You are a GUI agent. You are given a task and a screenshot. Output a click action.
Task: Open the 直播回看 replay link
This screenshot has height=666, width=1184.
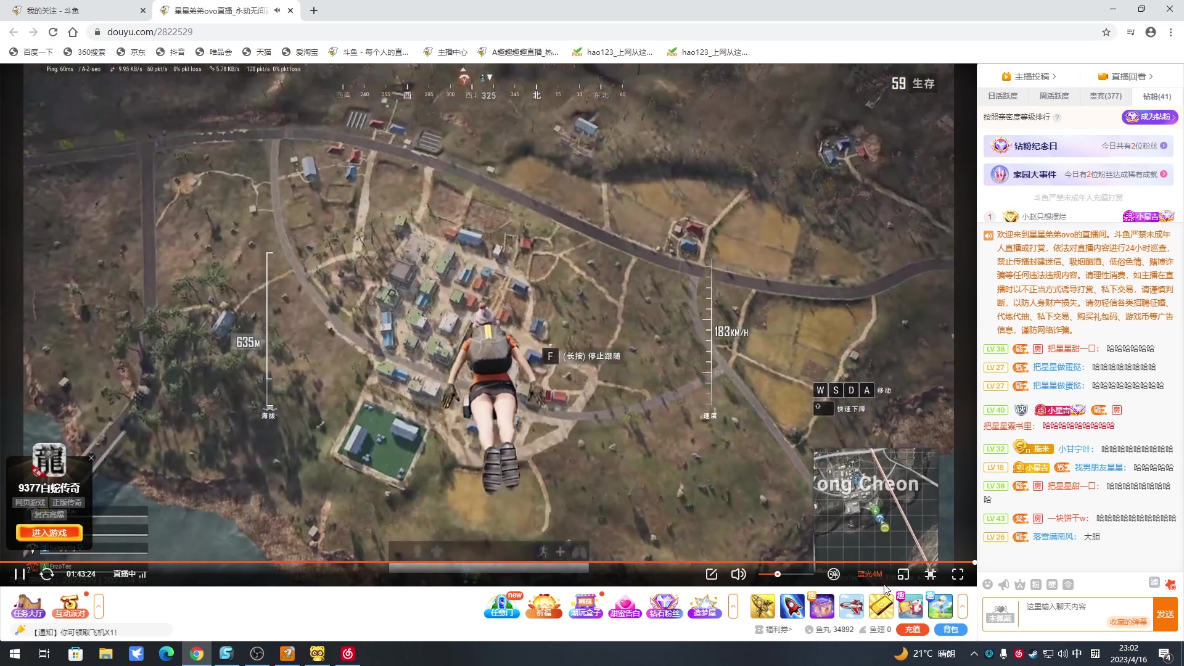1125,76
